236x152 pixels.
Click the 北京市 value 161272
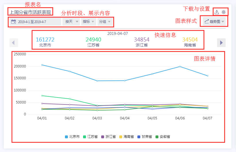[45, 40]
